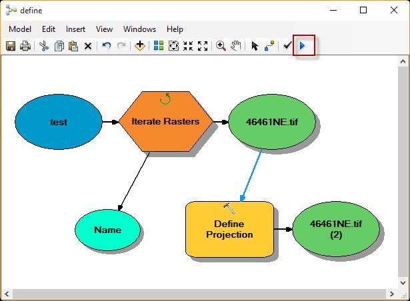Close the define window
The image size is (410, 301).
click(394, 10)
